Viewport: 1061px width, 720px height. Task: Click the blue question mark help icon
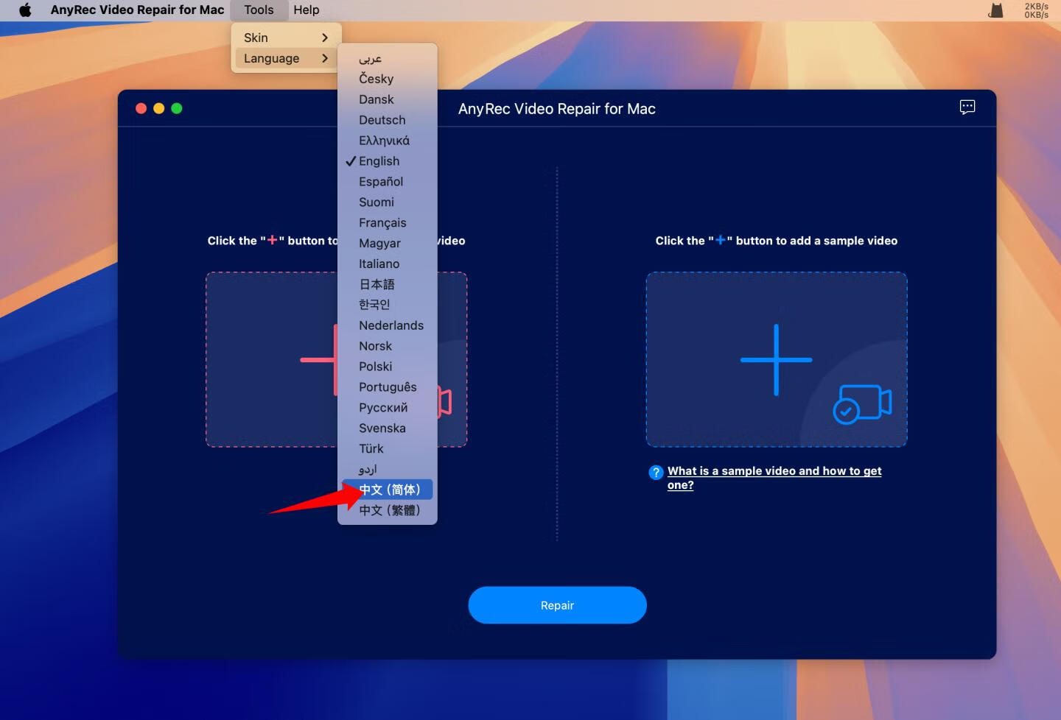click(656, 473)
